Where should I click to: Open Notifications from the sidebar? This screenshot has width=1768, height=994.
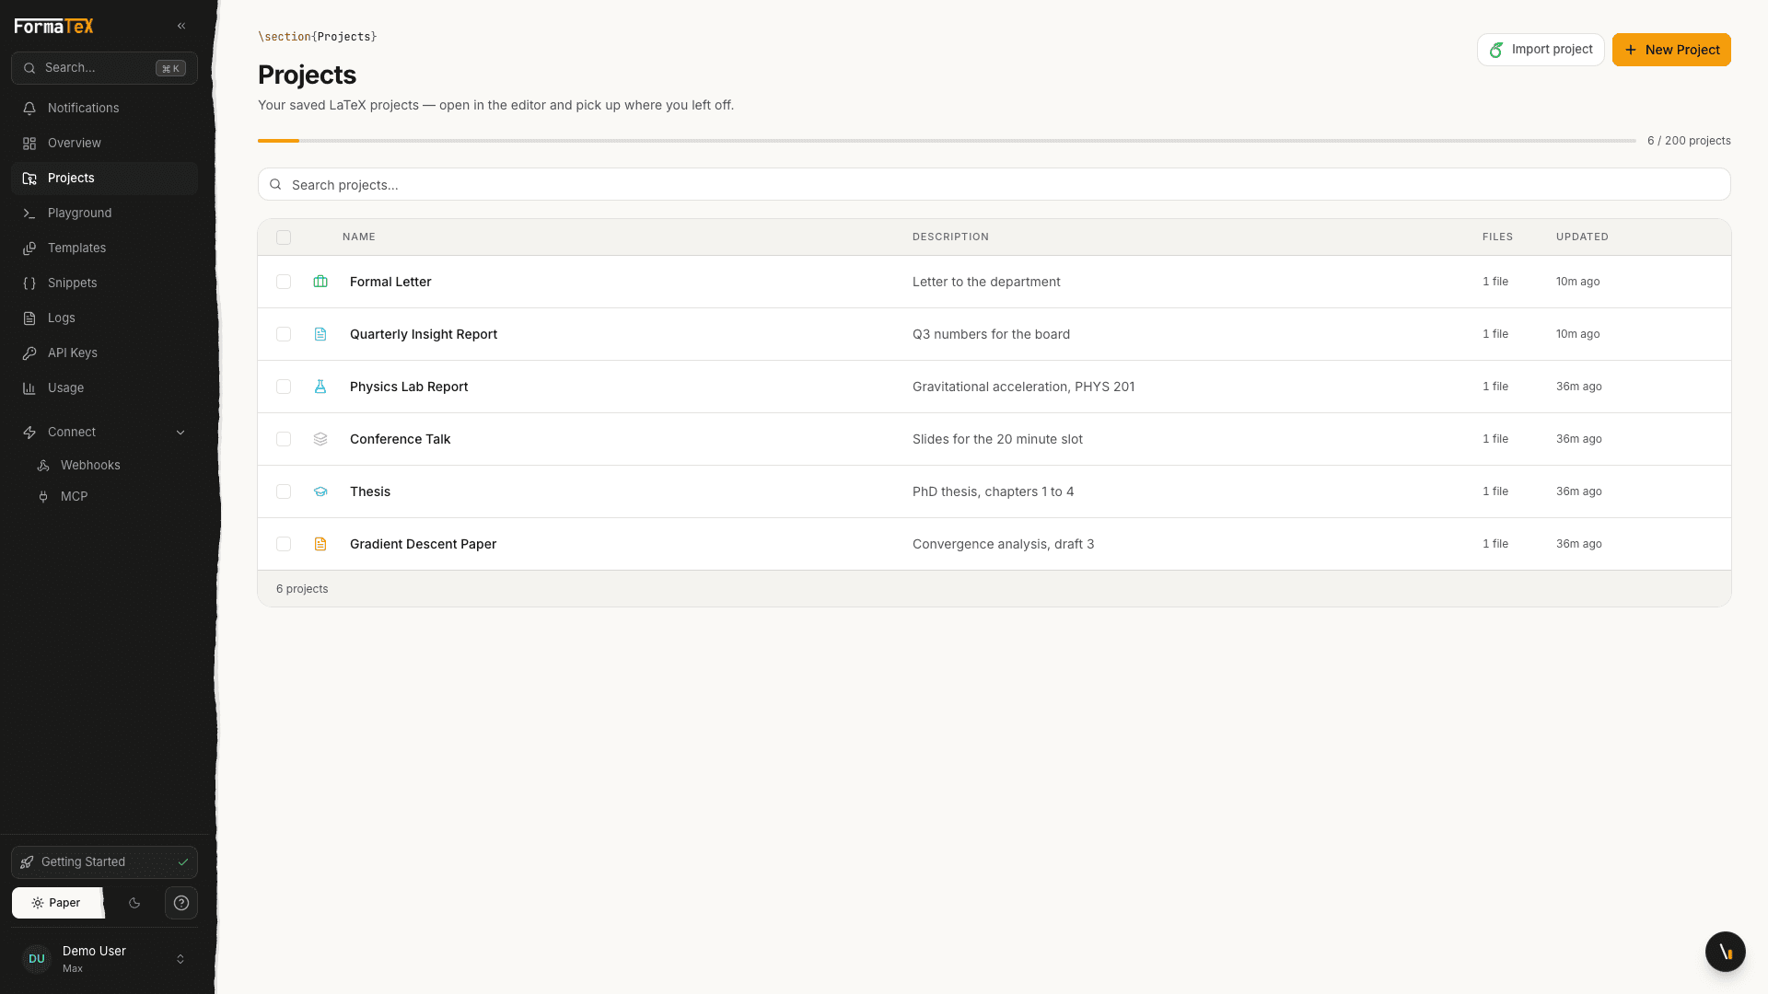coord(104,108)
